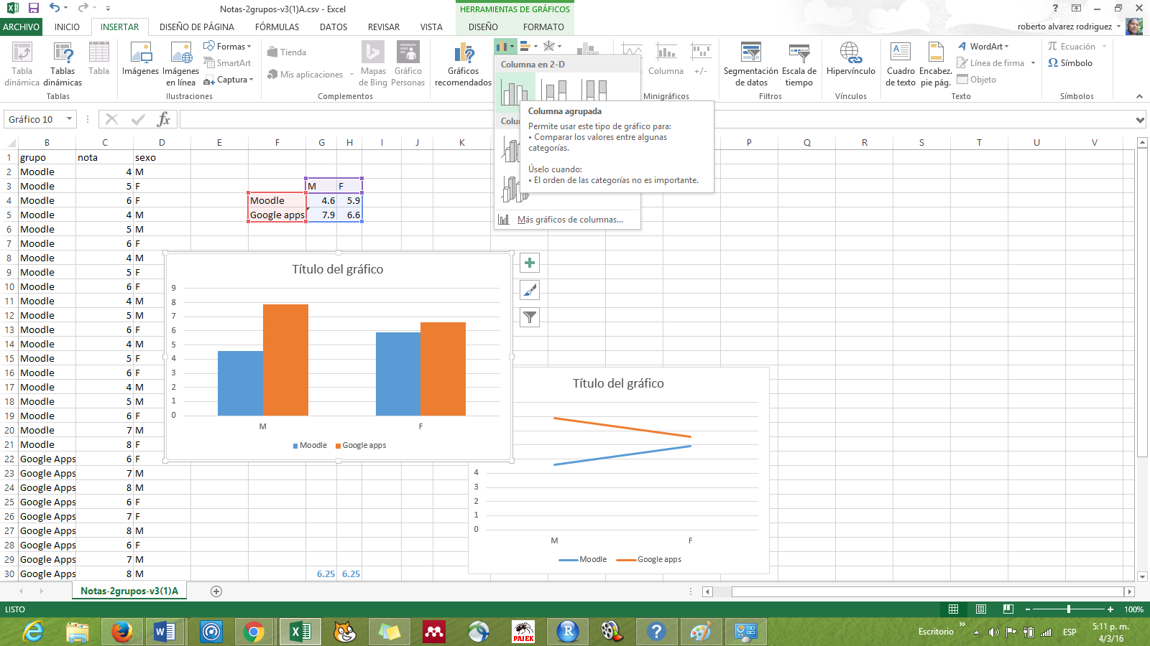
Task: Switch to the DATOS tab
Action: [x=333, y=27]
